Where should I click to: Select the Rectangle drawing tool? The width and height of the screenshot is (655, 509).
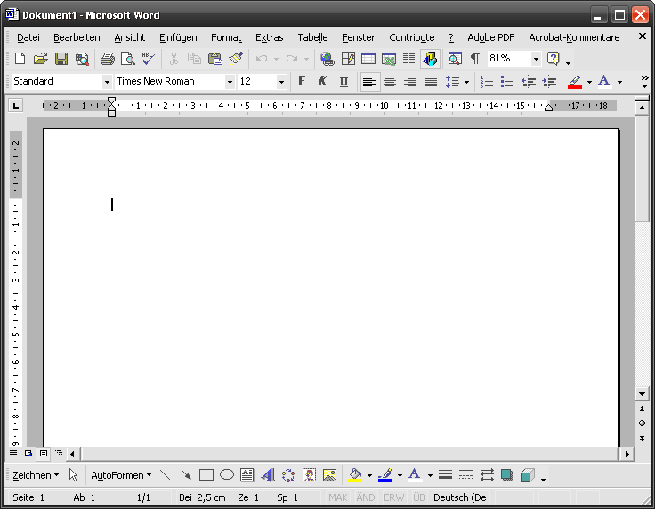tap(206, 475)
